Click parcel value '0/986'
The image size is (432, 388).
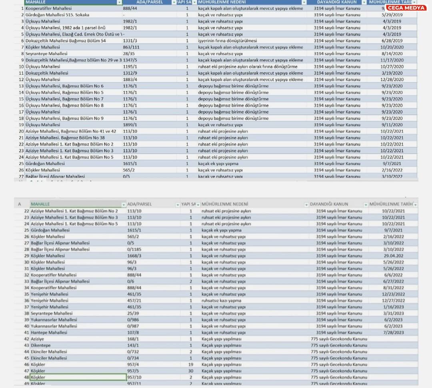pyautogui.click(x=133, y=320)
